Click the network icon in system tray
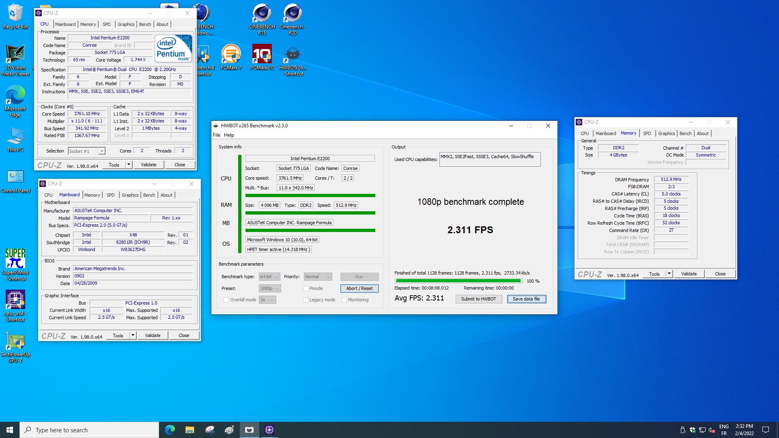The width and height of the screenshot is (779, 438). (x=702, y=430)
